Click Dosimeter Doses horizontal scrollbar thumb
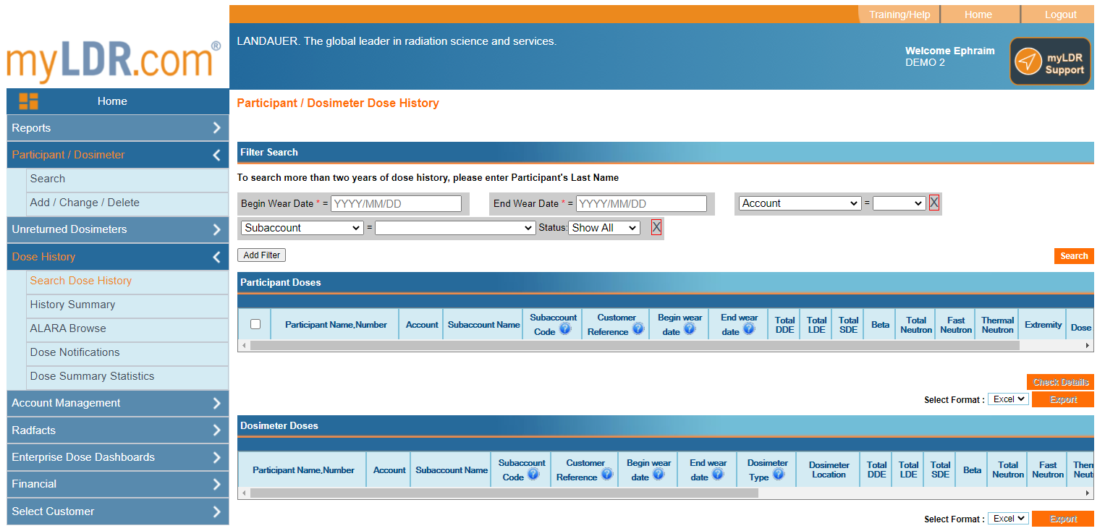 (x=504, y=493)
